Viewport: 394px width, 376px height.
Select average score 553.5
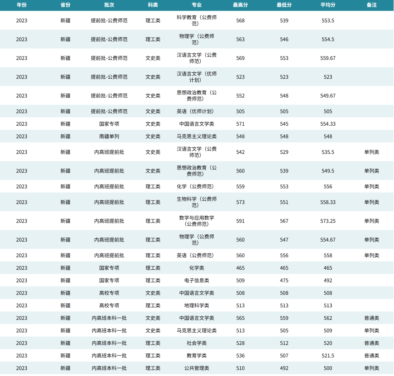click(x=328, y=20)
